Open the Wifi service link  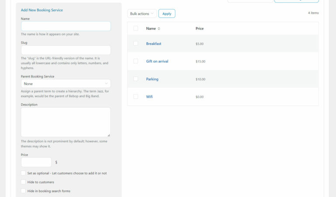(149, 97)
